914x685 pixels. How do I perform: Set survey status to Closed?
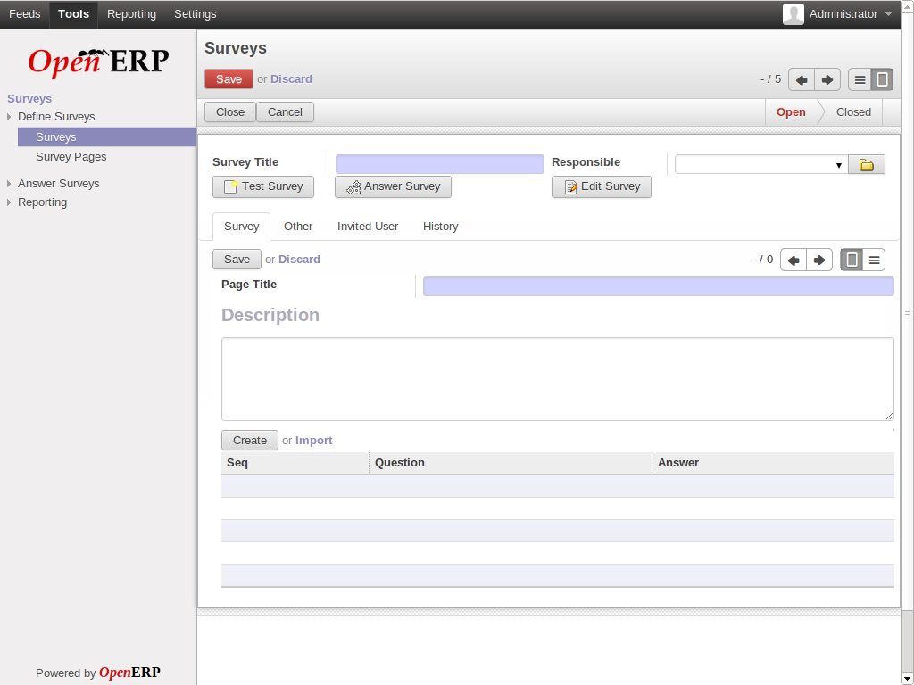click(852, 112)
